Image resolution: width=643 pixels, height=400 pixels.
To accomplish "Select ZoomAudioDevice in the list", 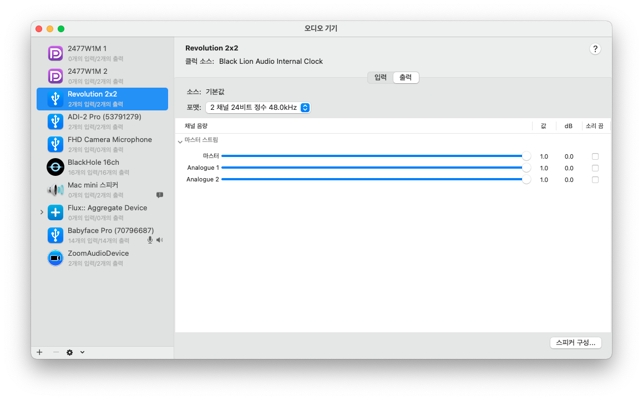I will click(103, 258).
